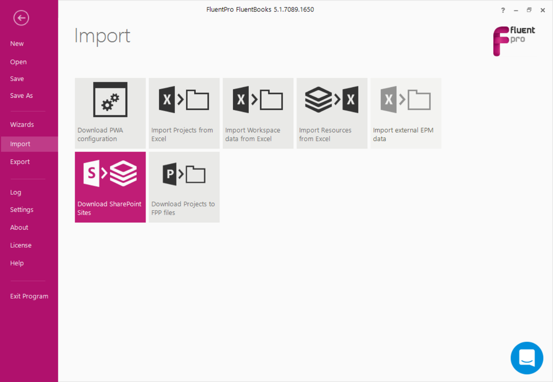Click Save in the sidebar
Viewport: 553px width, 382px height.
point(17,79)
